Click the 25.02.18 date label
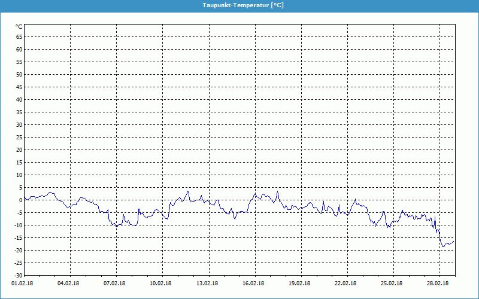Screen dimensions: 479x299 (392, 284)
